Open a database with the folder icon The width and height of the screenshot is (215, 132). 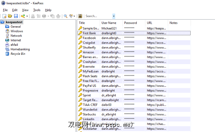coord(10,16)
